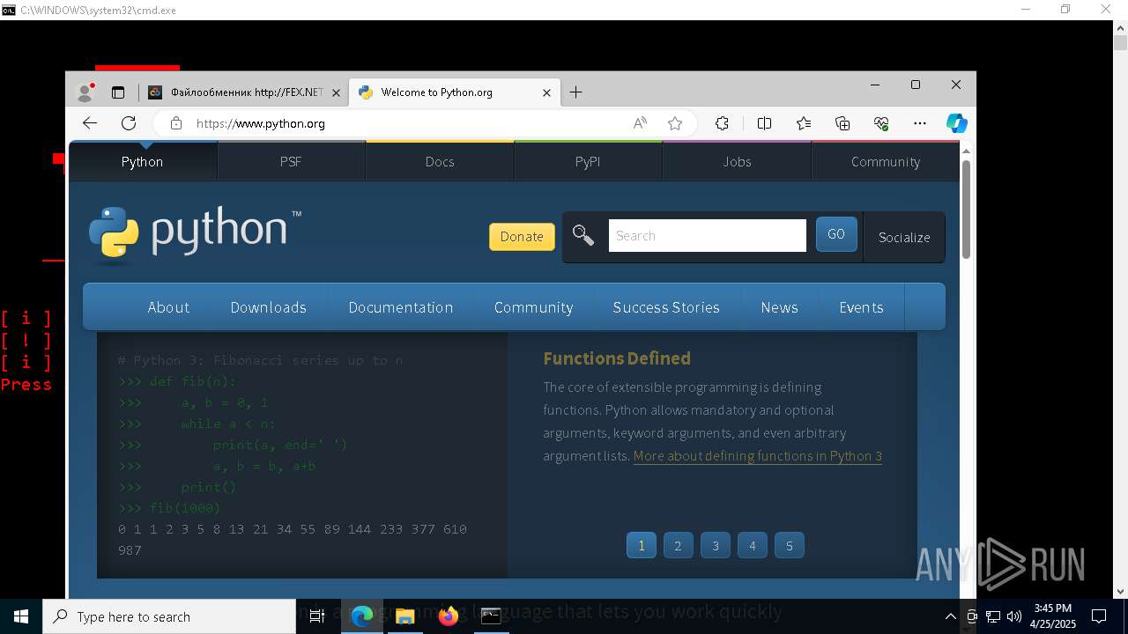The height and width of the screenshot is (634, 1128).
Task: Open Microsoft Edge from the taskbar
Action: pyautogui.click(x=362, y=616)
